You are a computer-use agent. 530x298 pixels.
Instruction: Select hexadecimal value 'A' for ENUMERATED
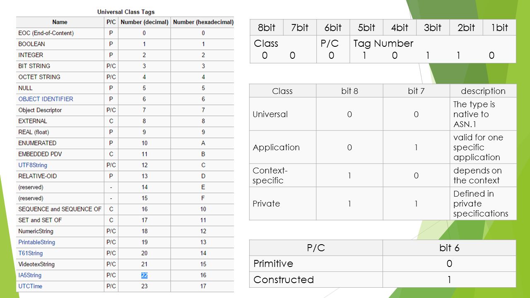(x=203, y=143)
